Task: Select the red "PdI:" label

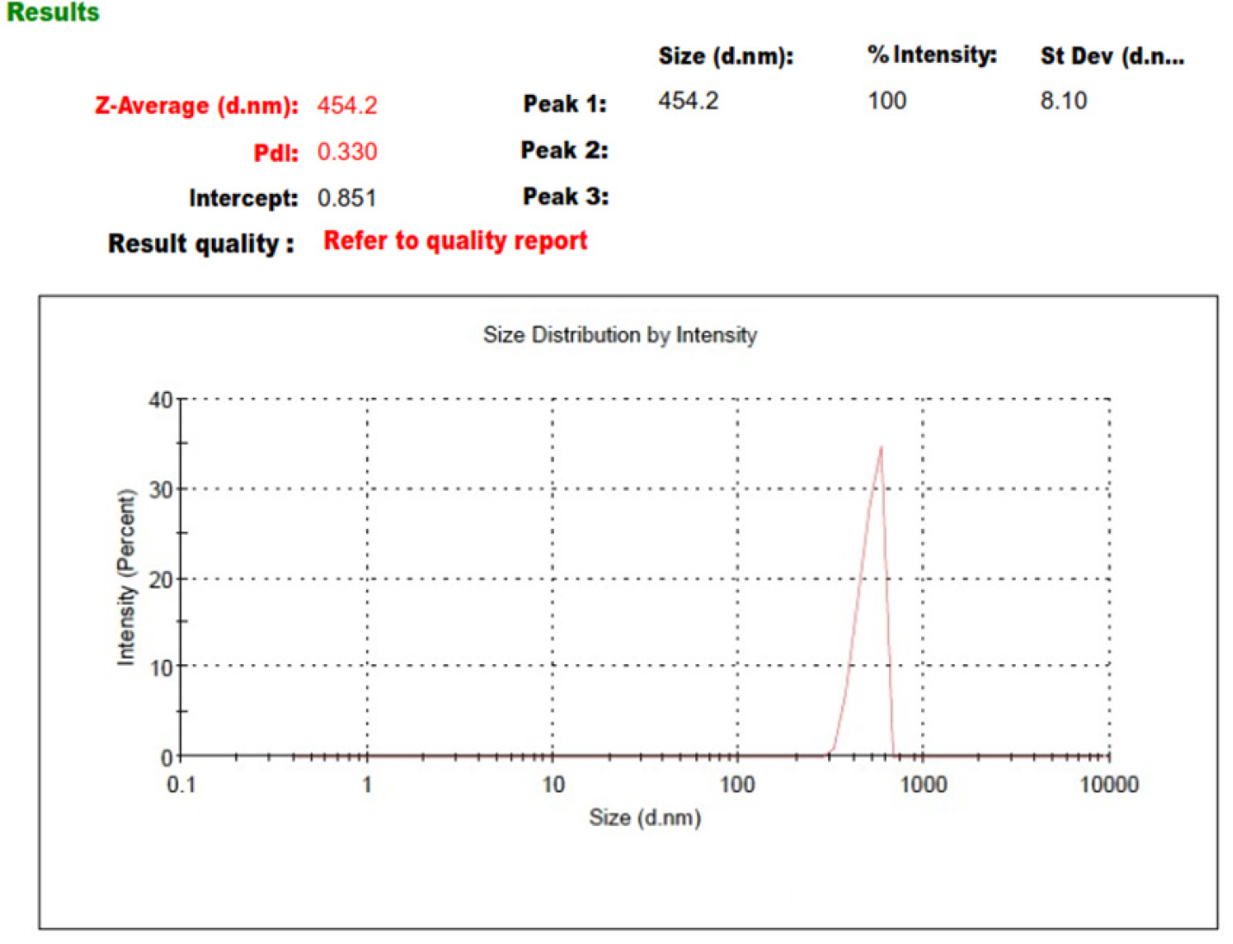Action: click(x=276, y=152)
